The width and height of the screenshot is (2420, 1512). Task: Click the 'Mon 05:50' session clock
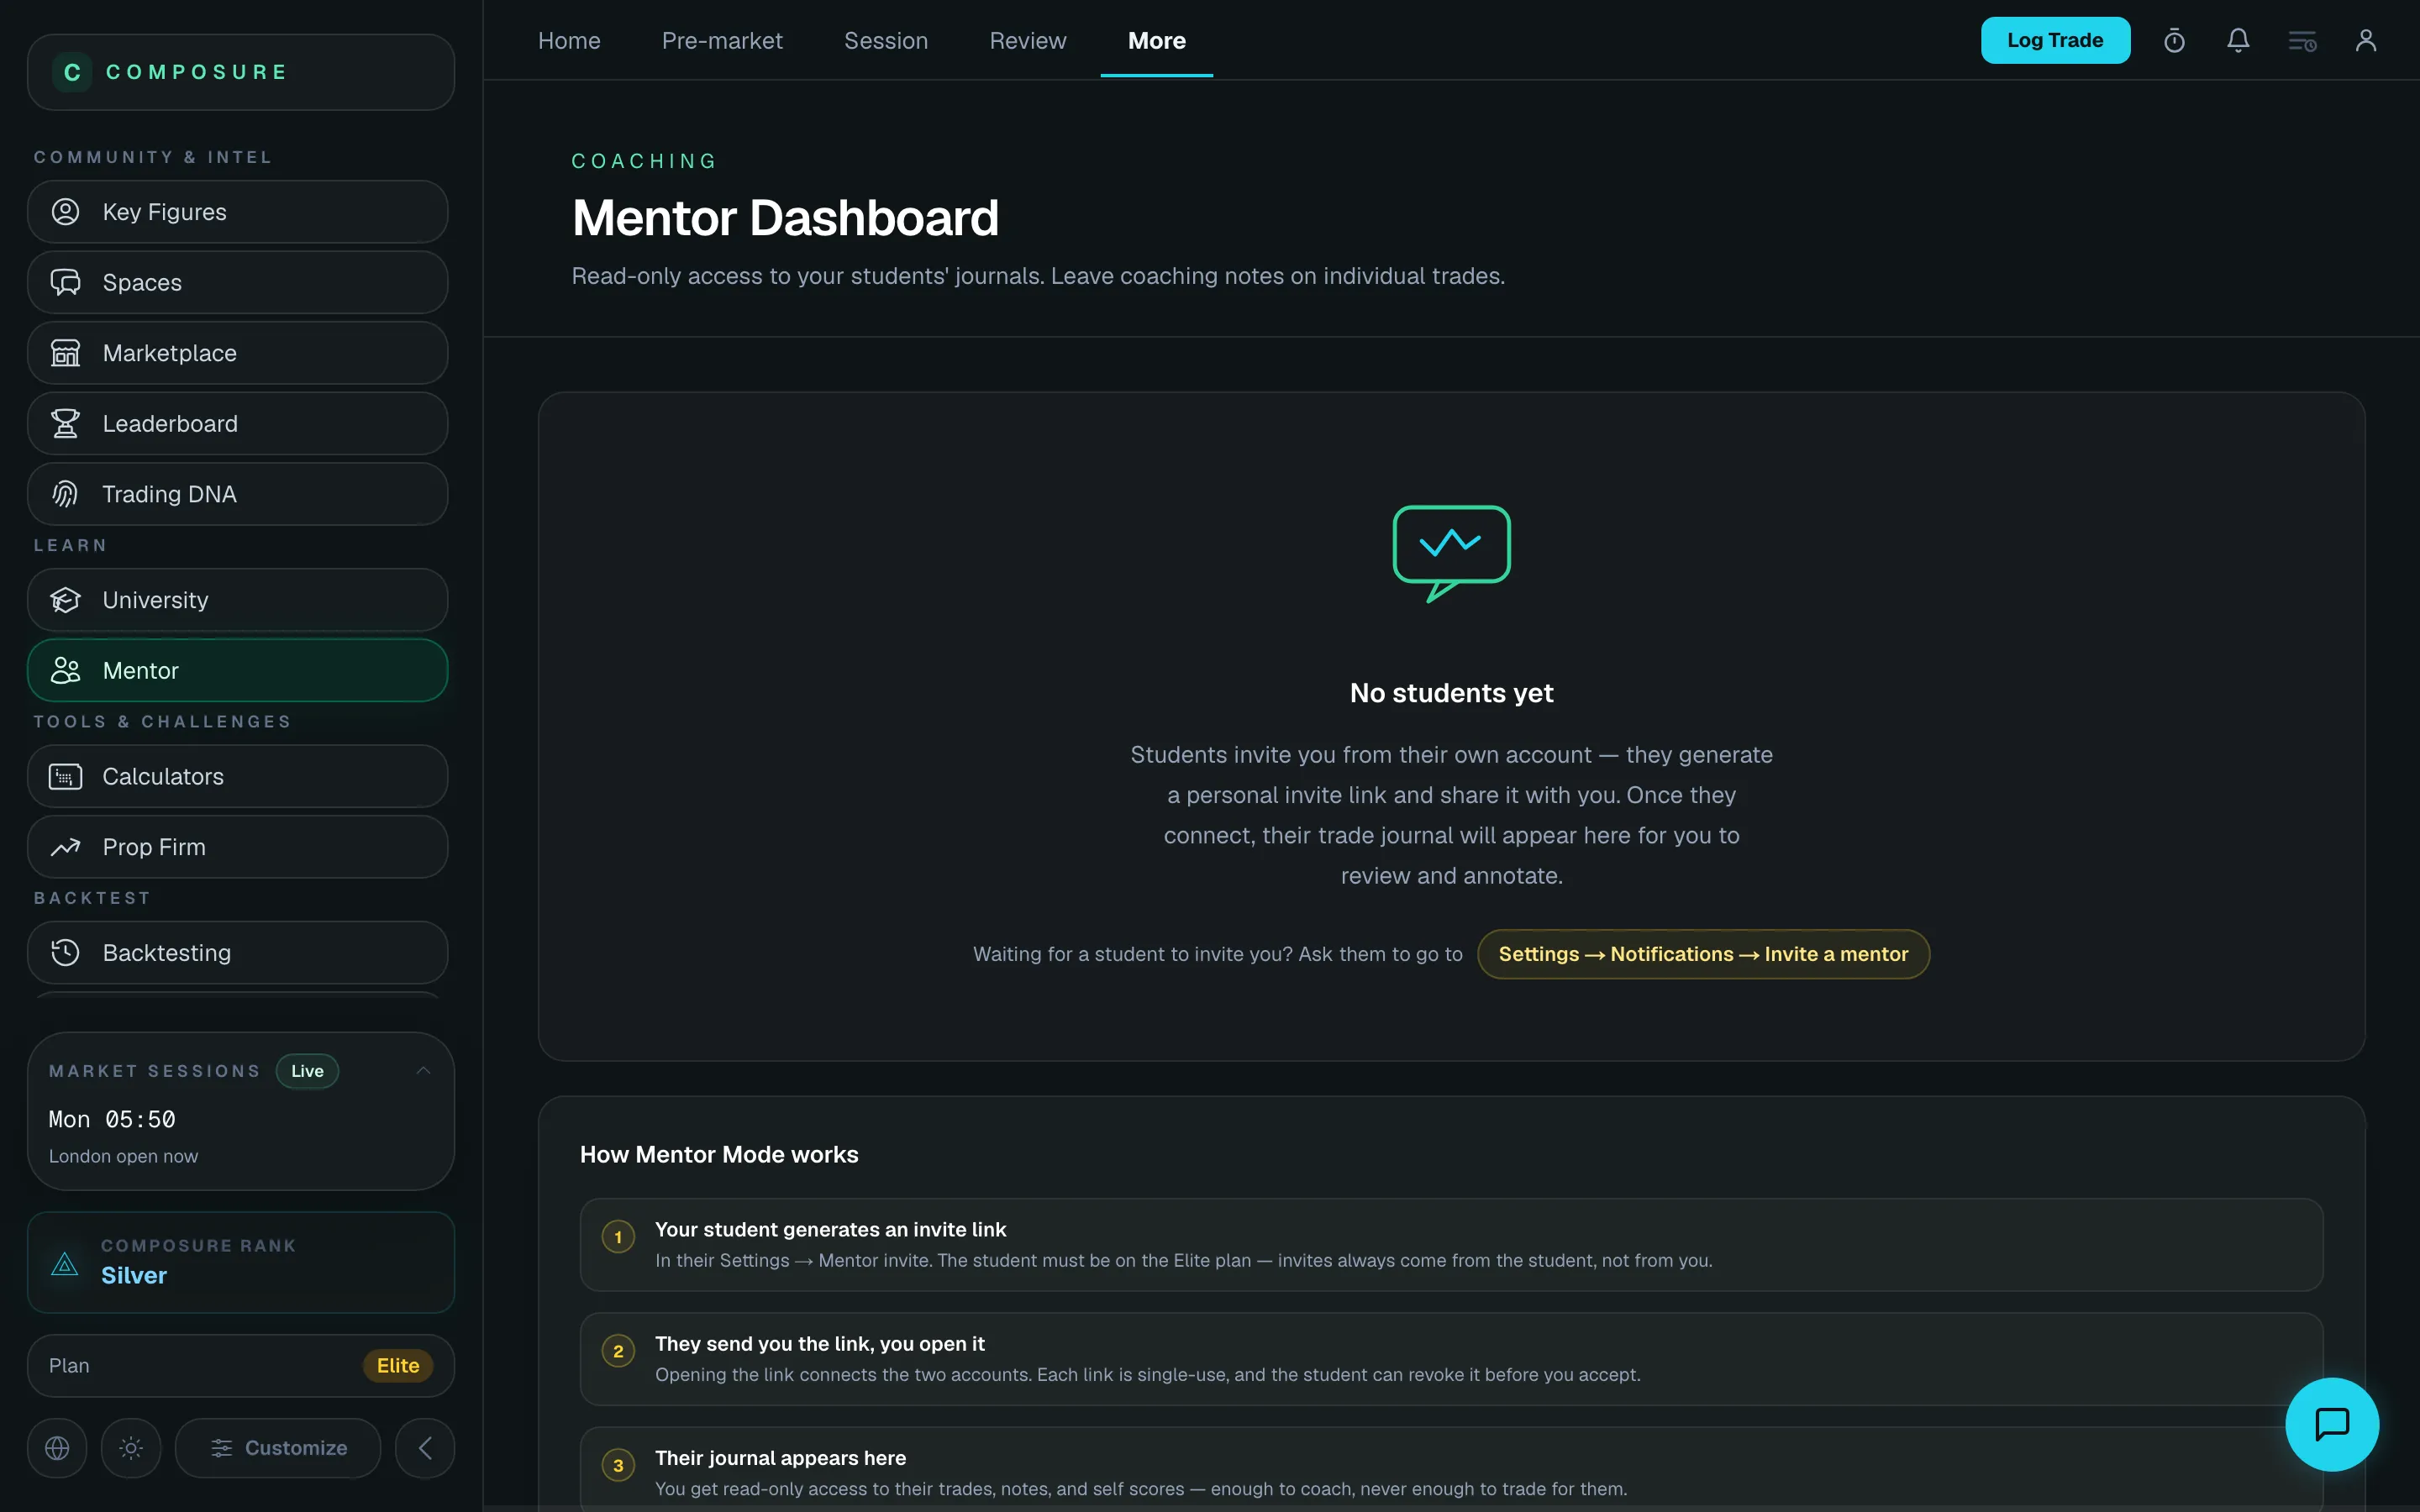(112, 1120)
